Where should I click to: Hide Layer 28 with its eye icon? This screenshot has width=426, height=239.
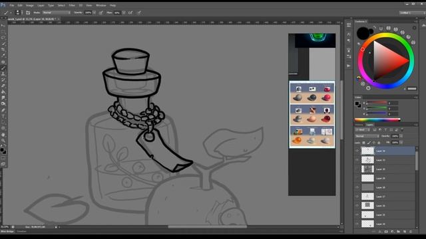pyautogui.click(x=357, y=187)
